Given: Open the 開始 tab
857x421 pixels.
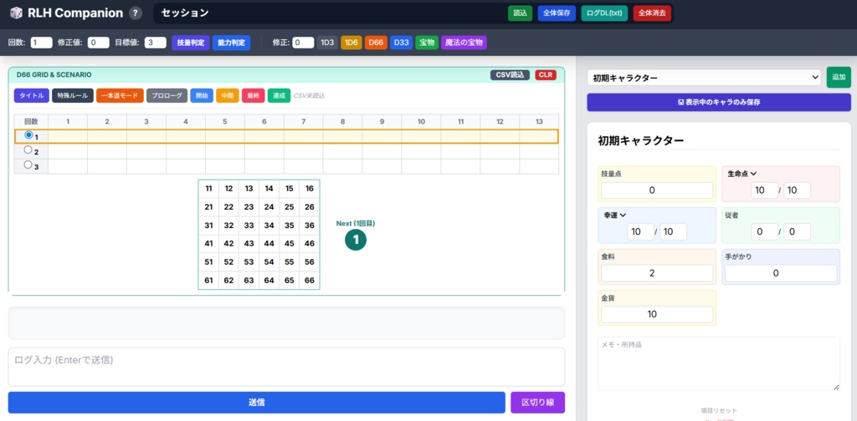Looking at the screenshot, I should (202, 95).
